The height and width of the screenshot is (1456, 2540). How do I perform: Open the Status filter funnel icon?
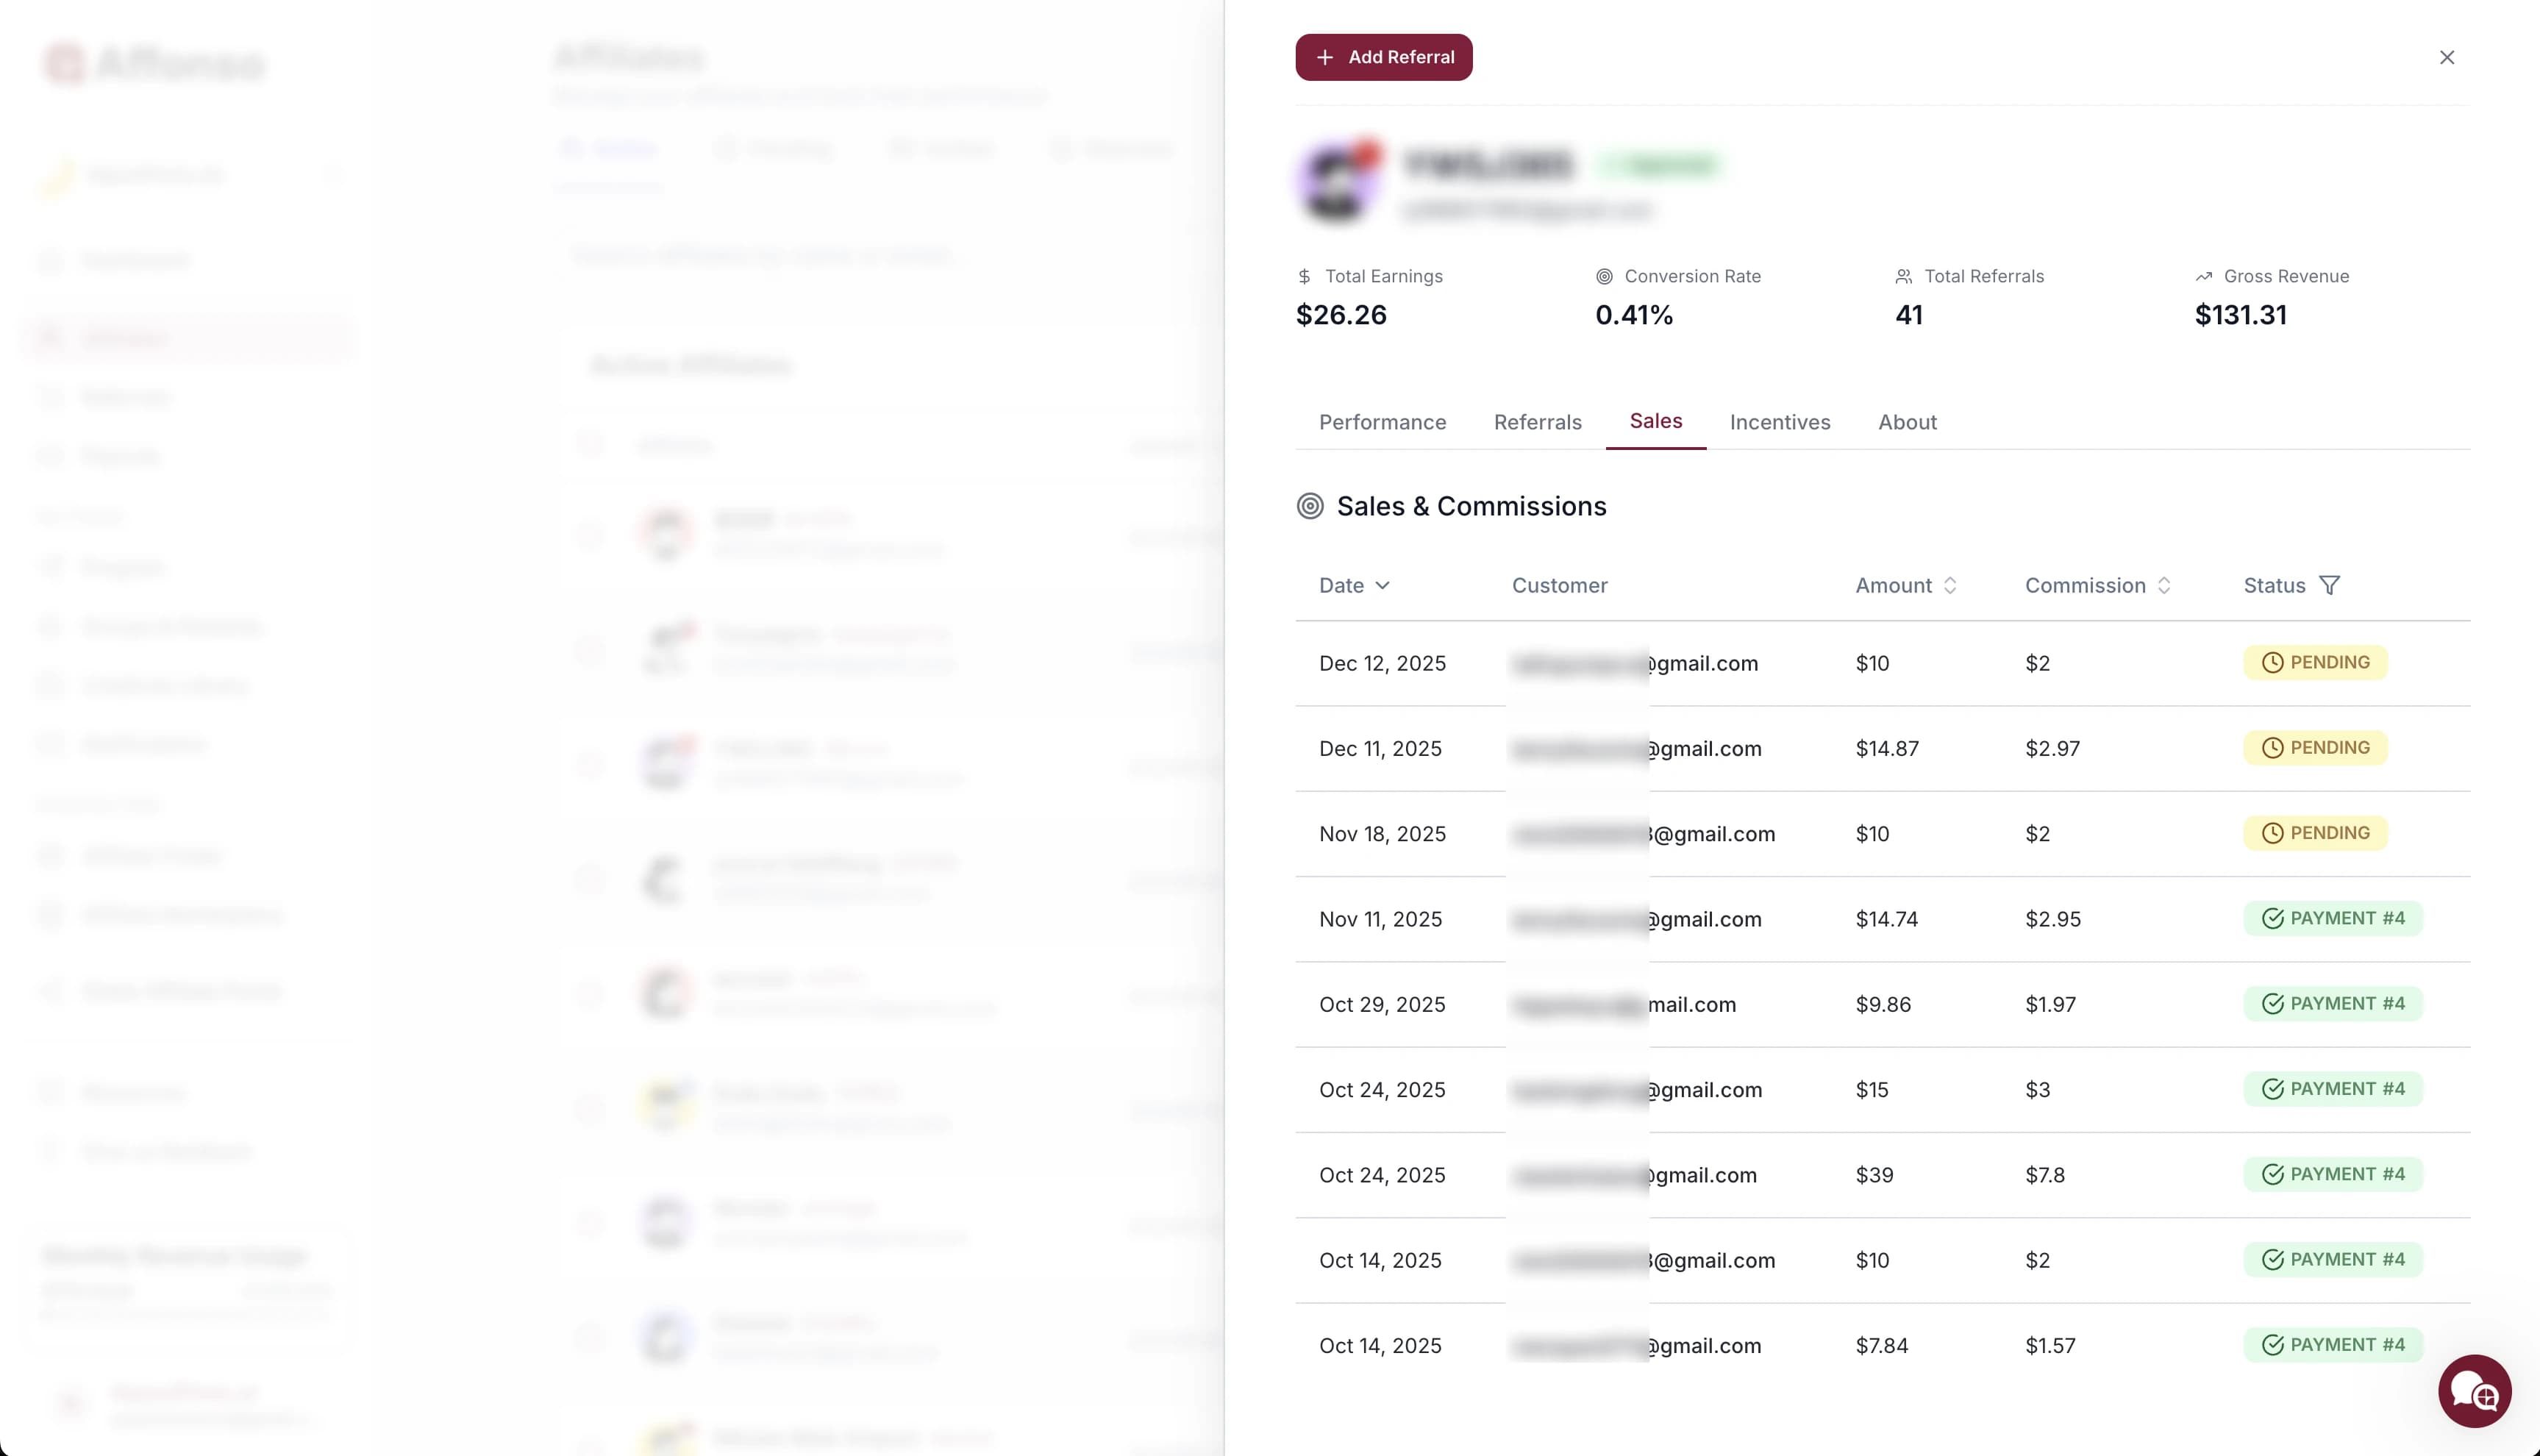pos(2330,585)
